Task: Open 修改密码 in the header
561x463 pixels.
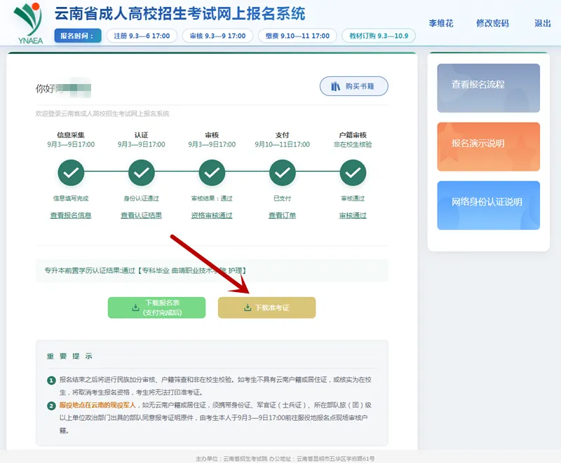Action: [492, 23]
